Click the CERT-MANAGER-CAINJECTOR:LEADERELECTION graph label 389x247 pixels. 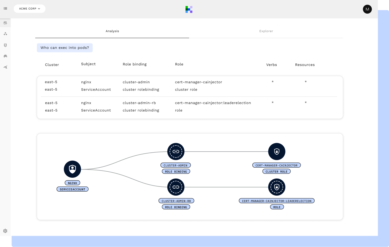tap(277, 201)
